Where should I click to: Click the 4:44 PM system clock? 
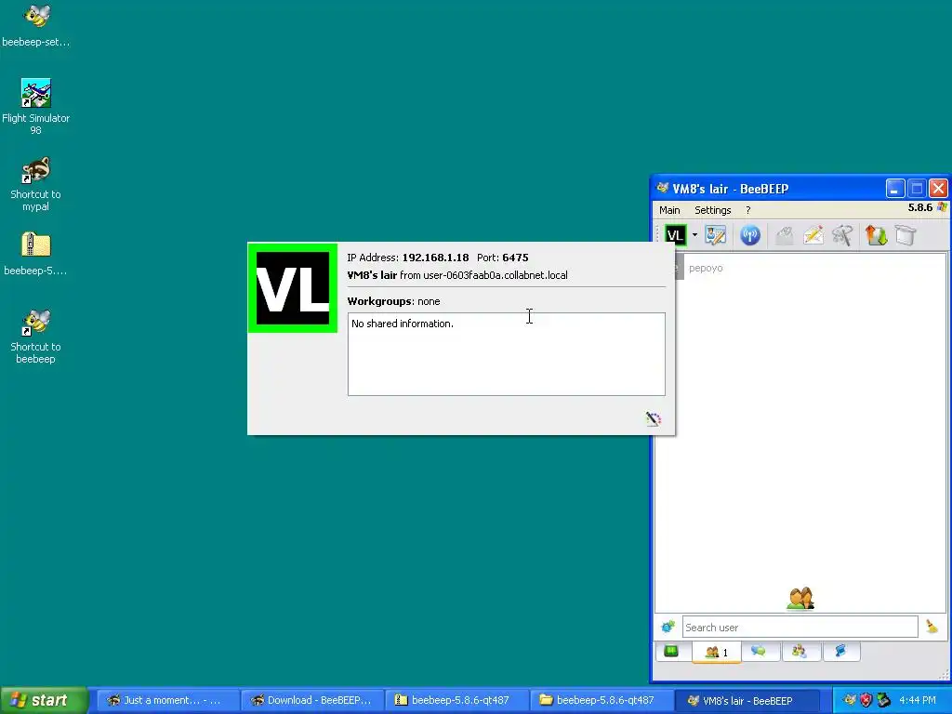point(918,700)
